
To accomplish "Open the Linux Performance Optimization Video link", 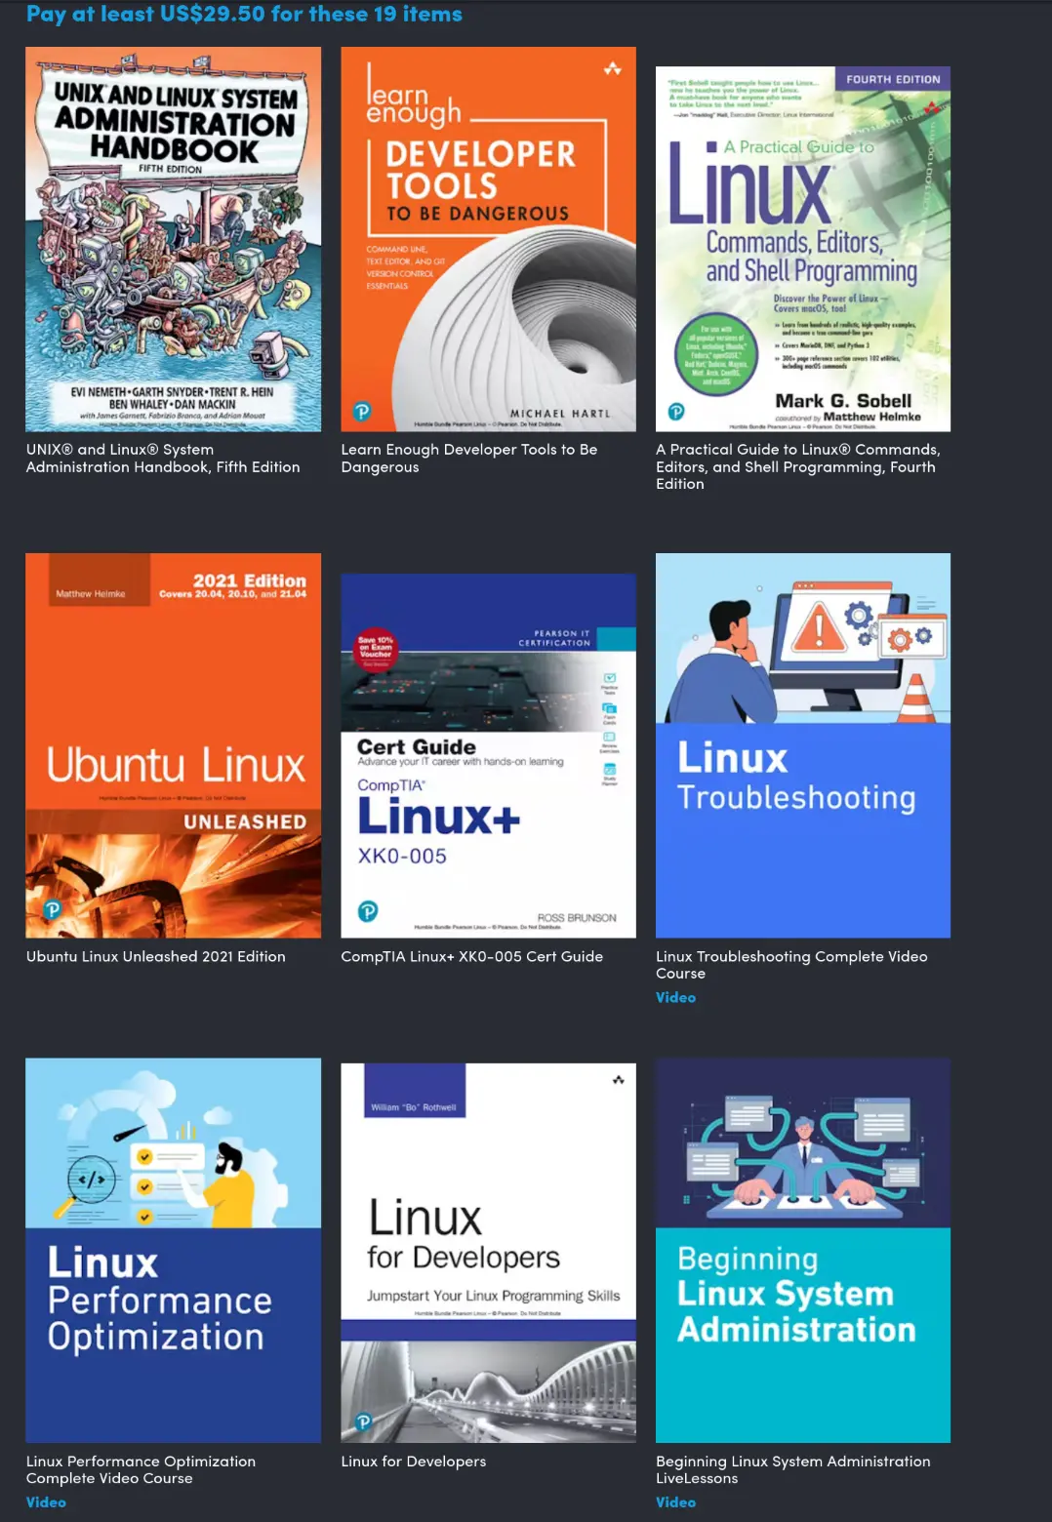I will tap(45, 1502).
